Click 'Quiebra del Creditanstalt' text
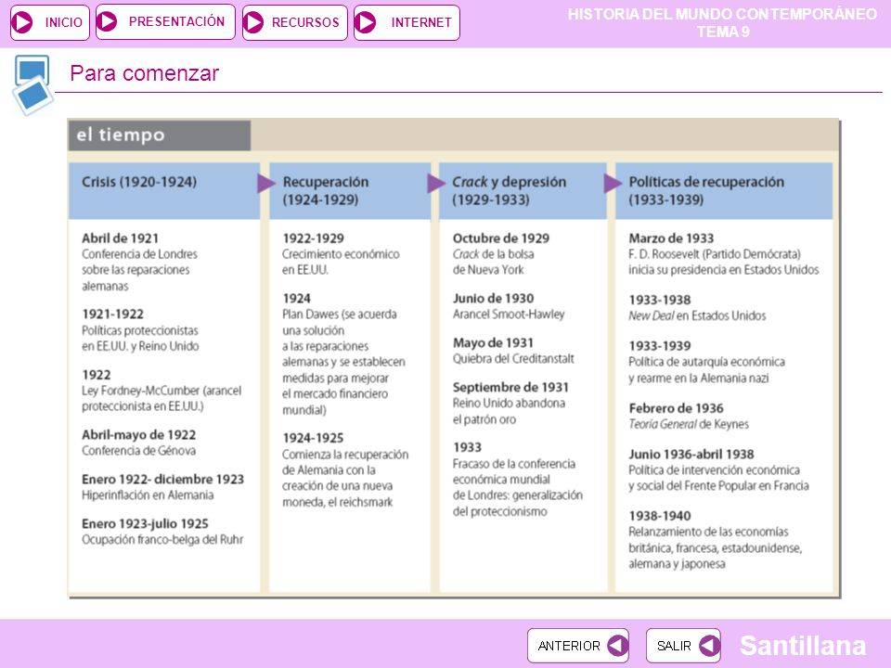This screenshot has width=891, height=668. pos(513,359)
